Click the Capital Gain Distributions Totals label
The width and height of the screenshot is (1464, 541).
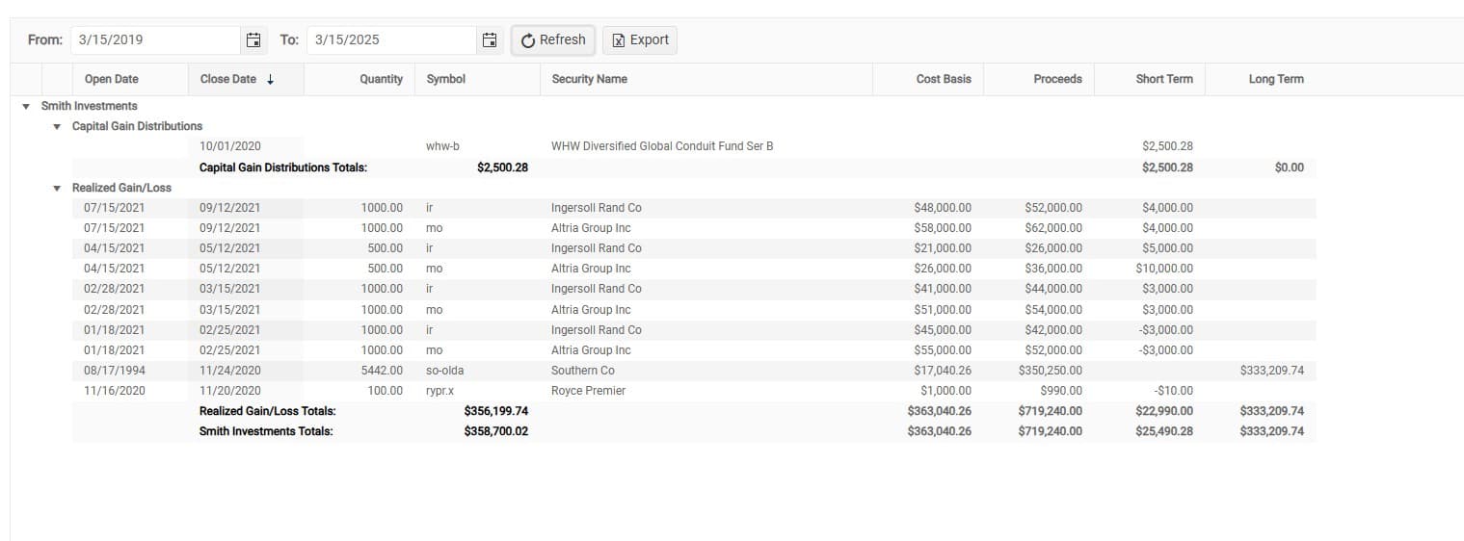[283, 167]
